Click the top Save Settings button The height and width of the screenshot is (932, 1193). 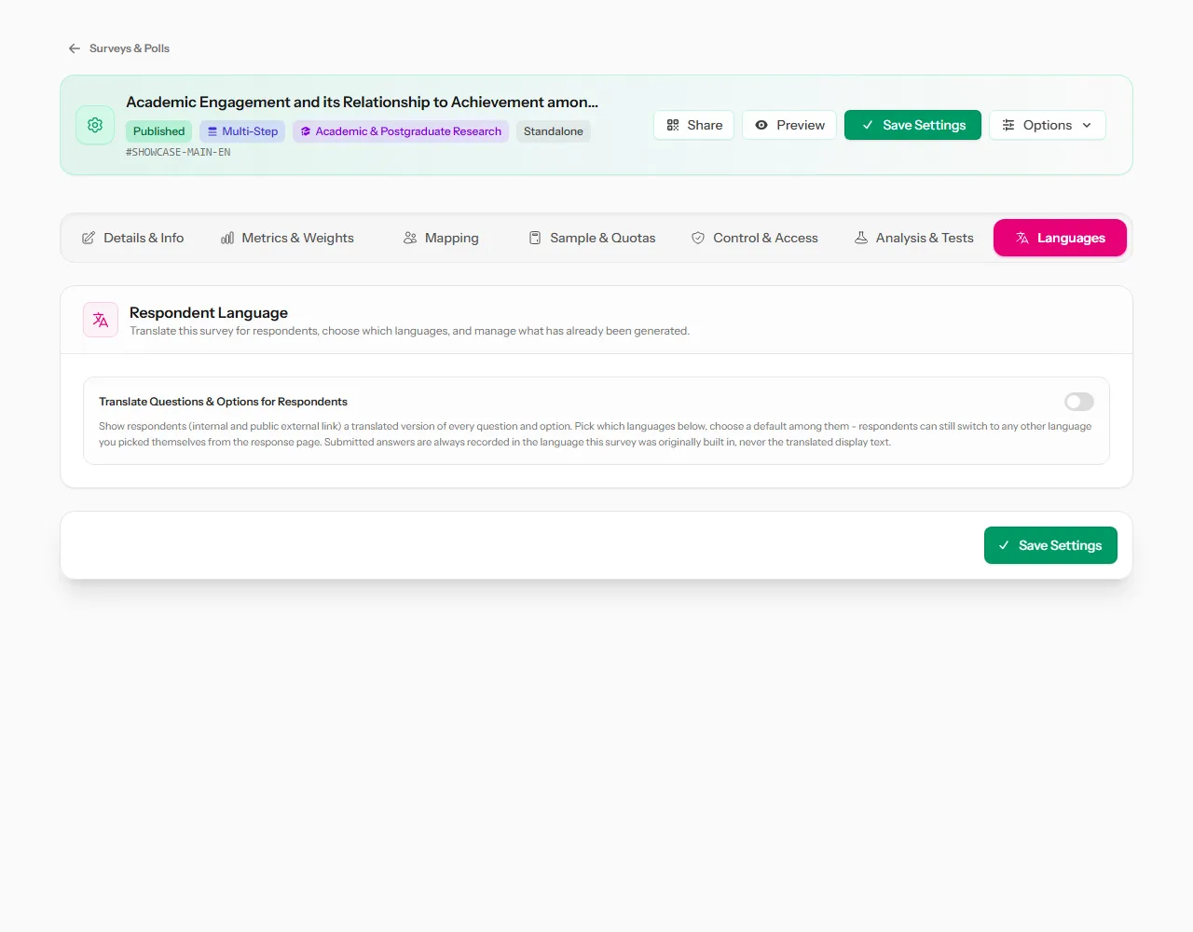(x=912, y=125)
